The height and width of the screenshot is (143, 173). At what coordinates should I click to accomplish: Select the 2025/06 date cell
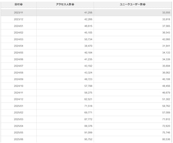click(18, 139)
